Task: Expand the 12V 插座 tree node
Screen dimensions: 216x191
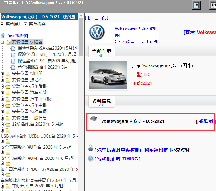Action: (2, 124)
